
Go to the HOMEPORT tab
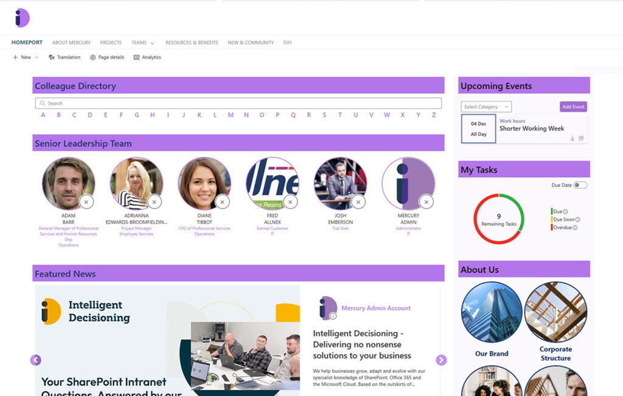pyautogui.click(x=27, y=43)
